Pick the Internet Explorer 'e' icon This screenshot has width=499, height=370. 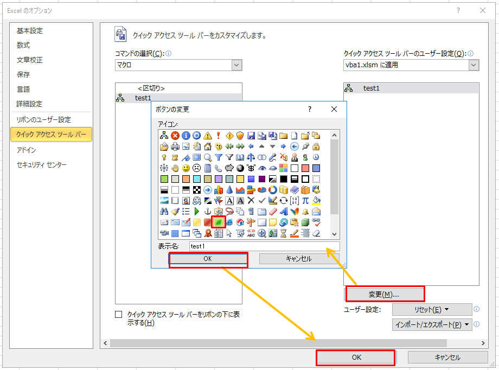pyautogui.click(x=229, y=222)
